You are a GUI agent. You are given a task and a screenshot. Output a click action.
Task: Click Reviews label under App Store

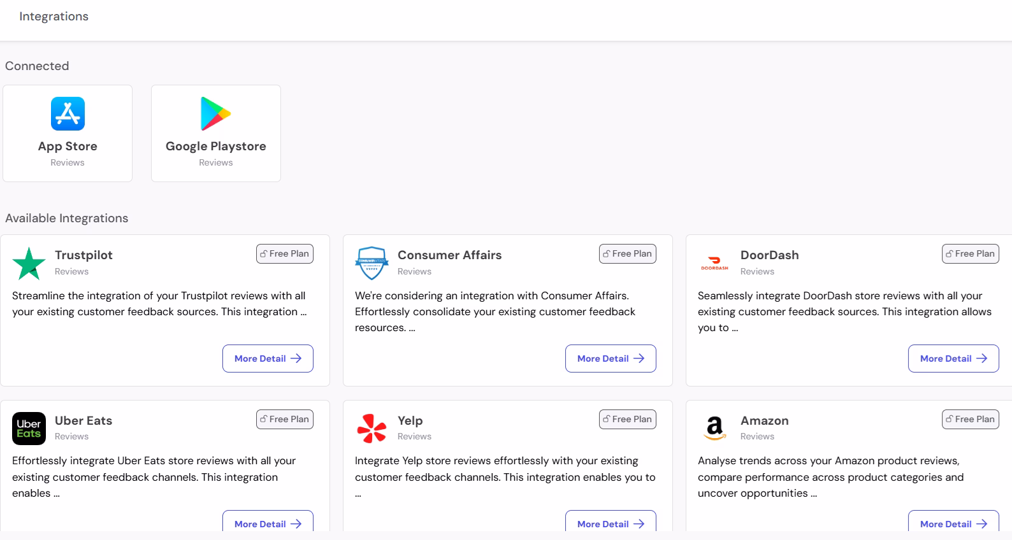click(x=68, y=162)
